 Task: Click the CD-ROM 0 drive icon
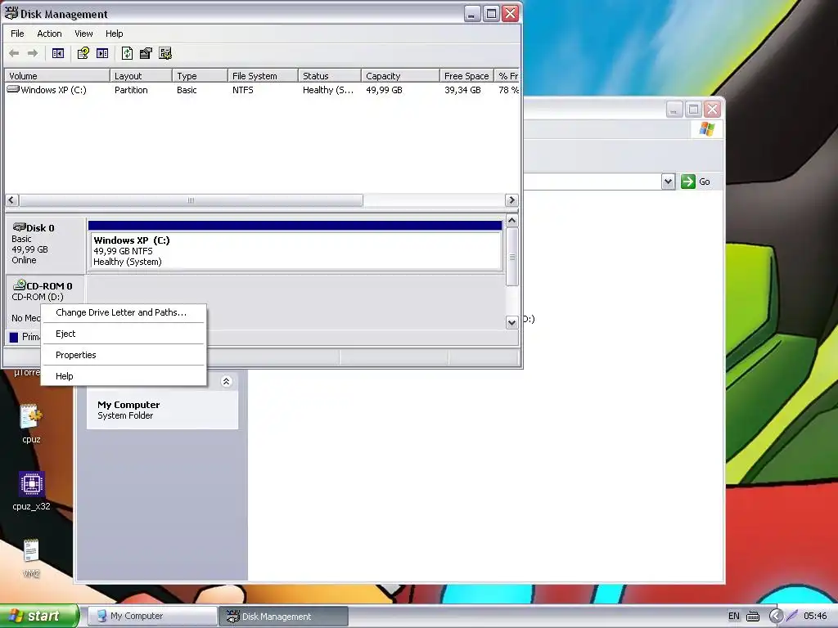(x=20, y=285)
